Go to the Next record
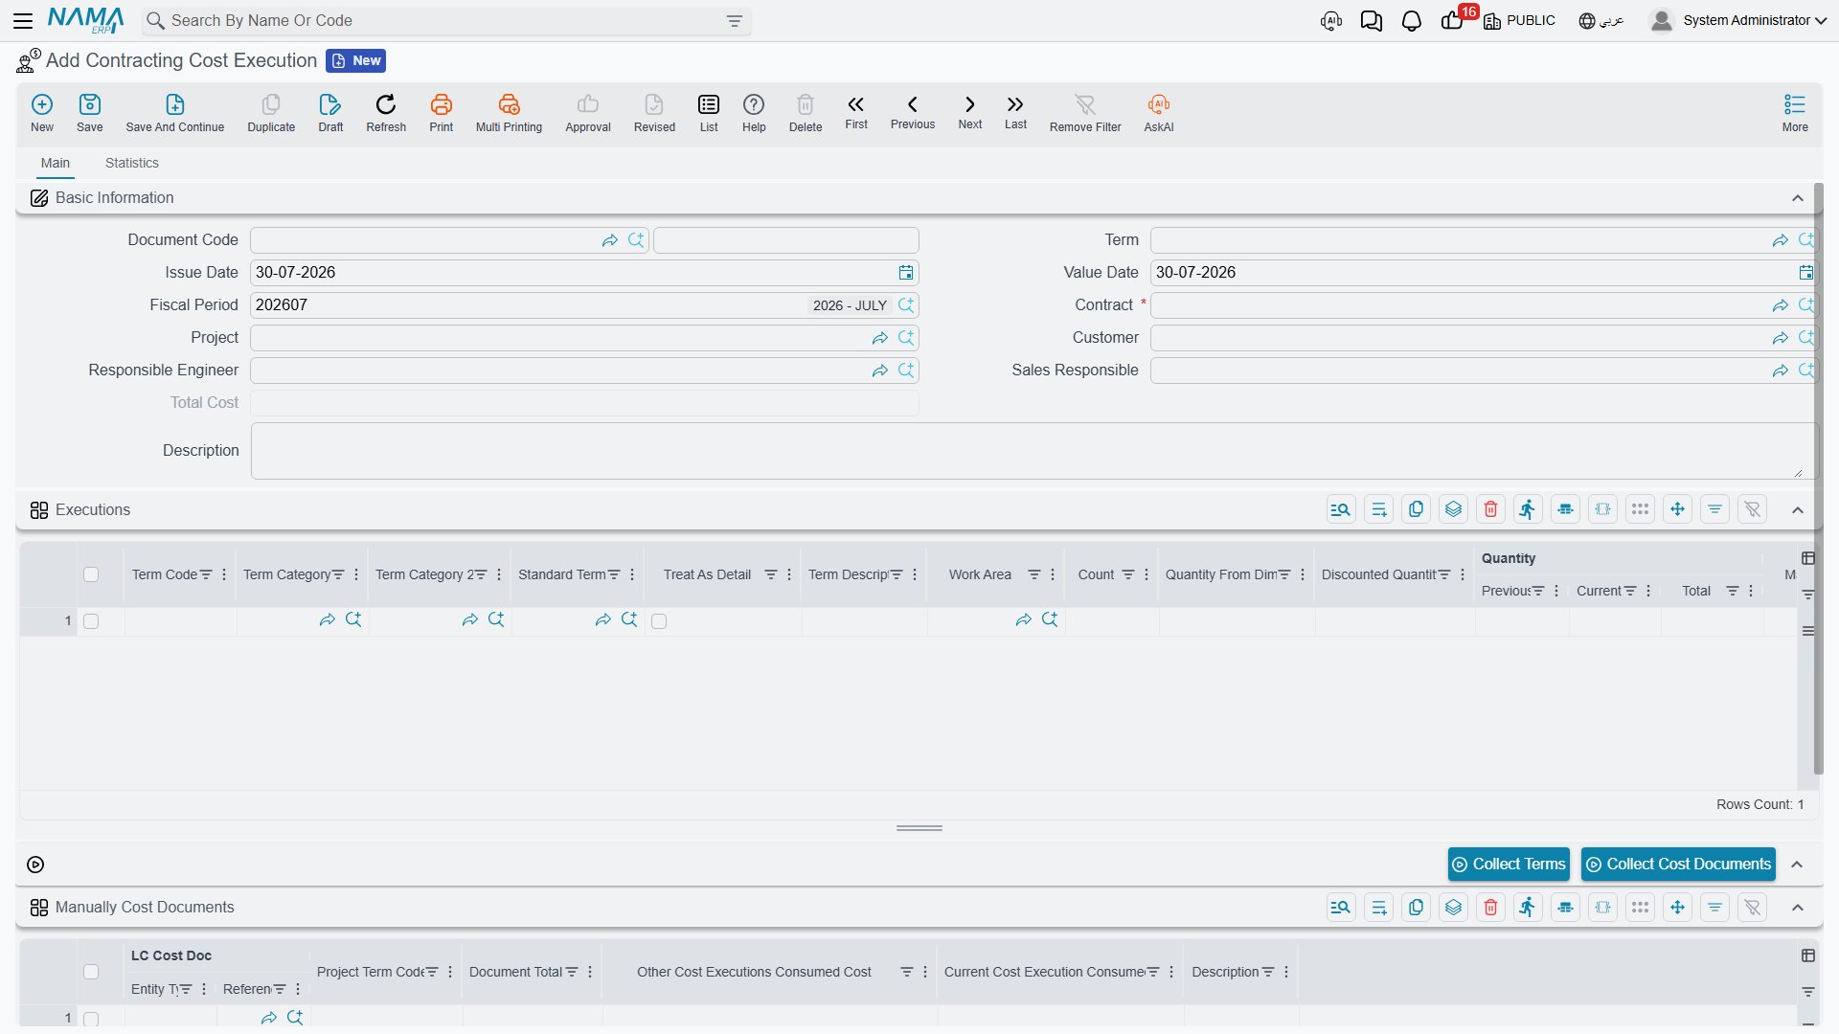The height and width of the screenshot is (1034, 1839). (970, 112)
